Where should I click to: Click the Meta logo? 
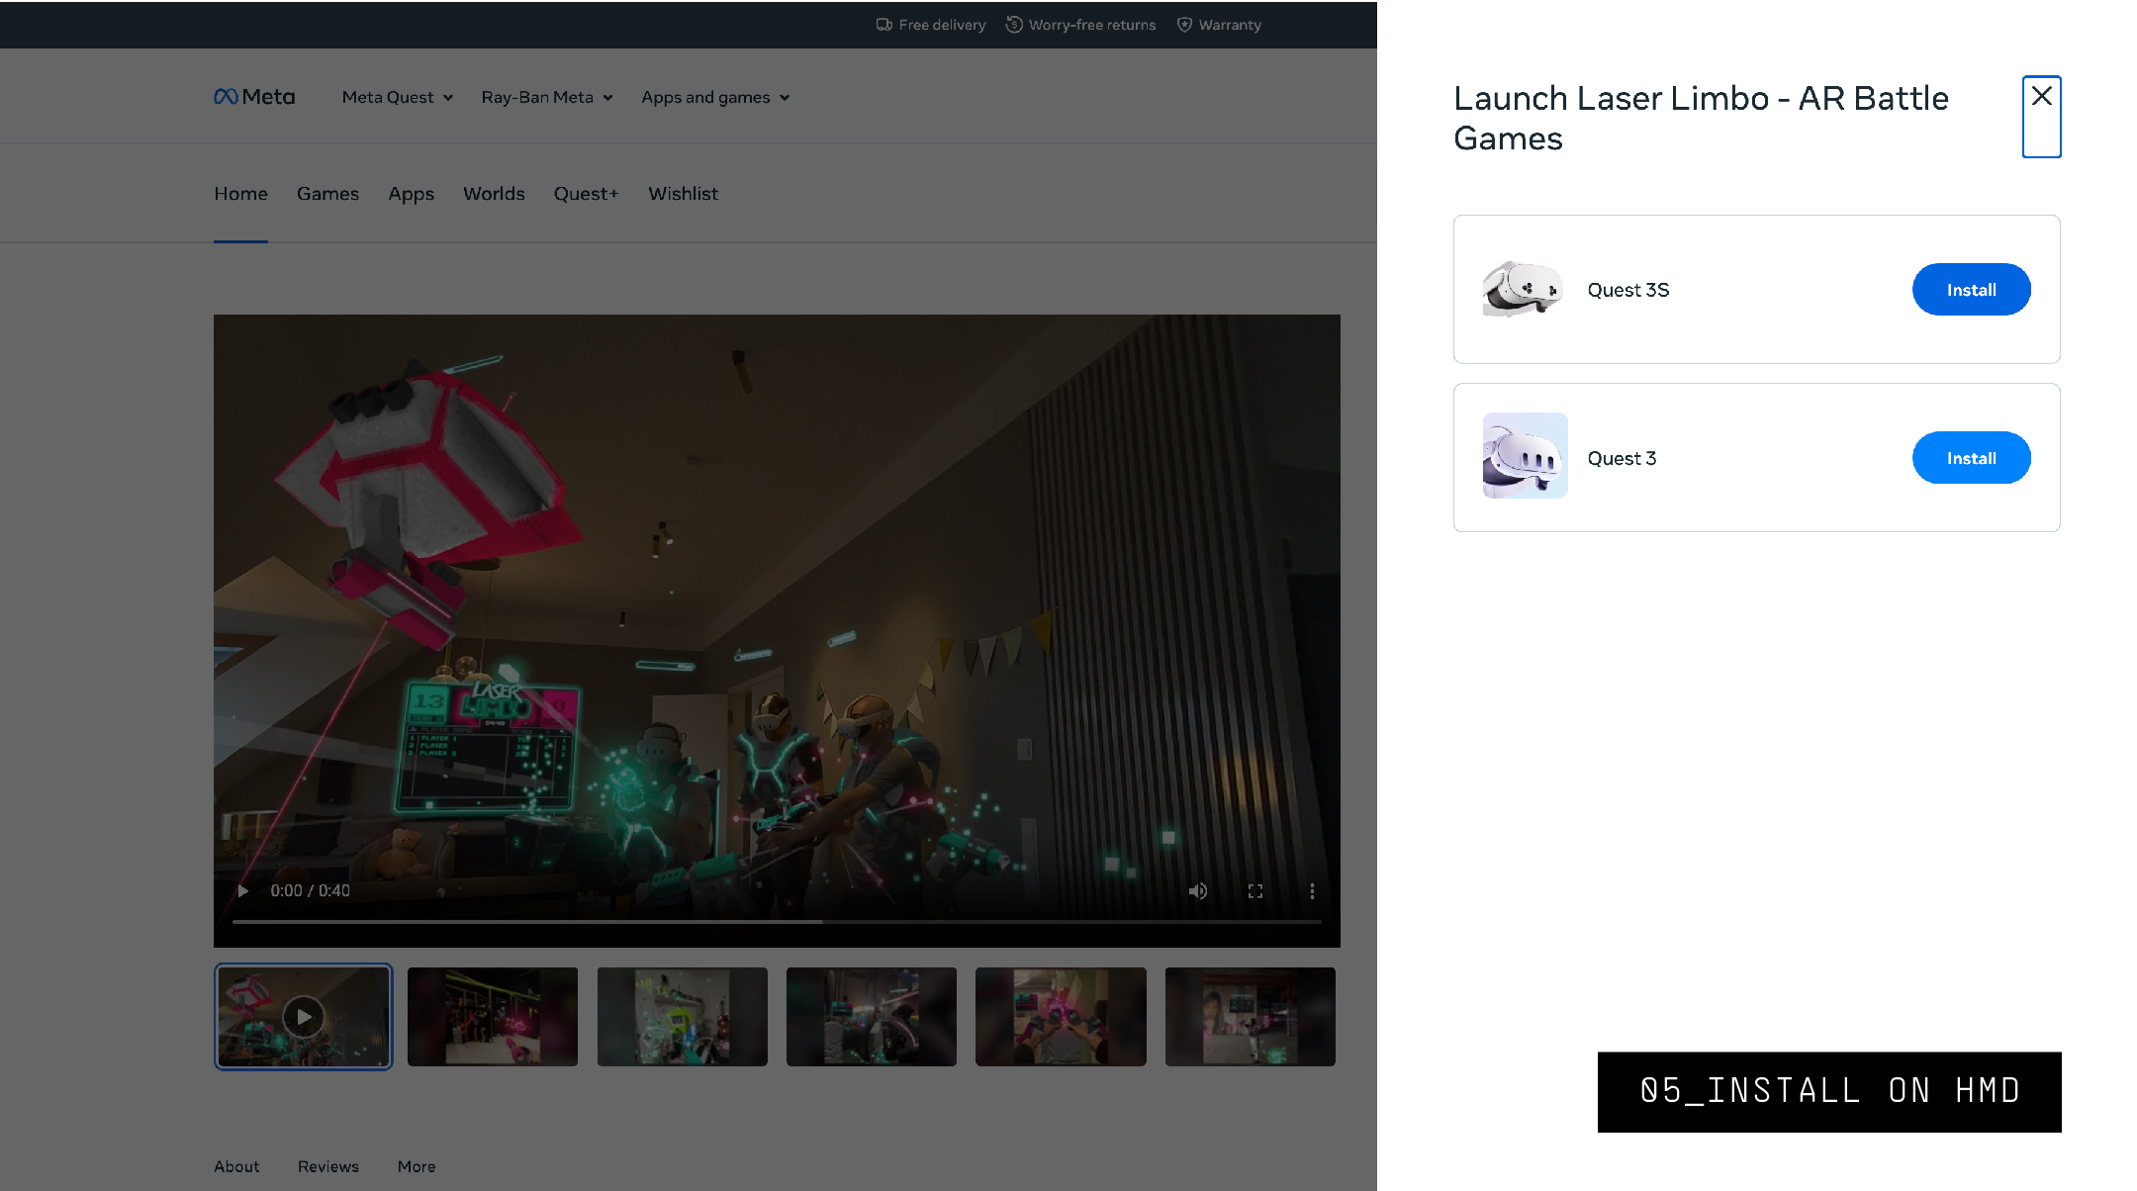[x=254, y=97]
